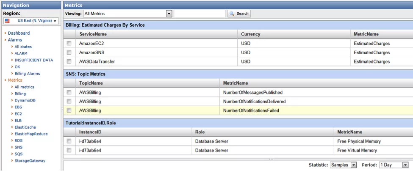Open ElastiCache metrics

(25, 127)
